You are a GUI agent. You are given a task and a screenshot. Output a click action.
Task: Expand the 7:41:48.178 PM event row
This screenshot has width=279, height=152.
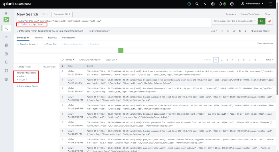[x=63, y=131]
